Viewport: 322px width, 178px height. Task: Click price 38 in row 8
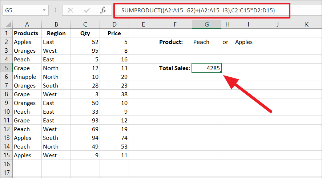114,94
